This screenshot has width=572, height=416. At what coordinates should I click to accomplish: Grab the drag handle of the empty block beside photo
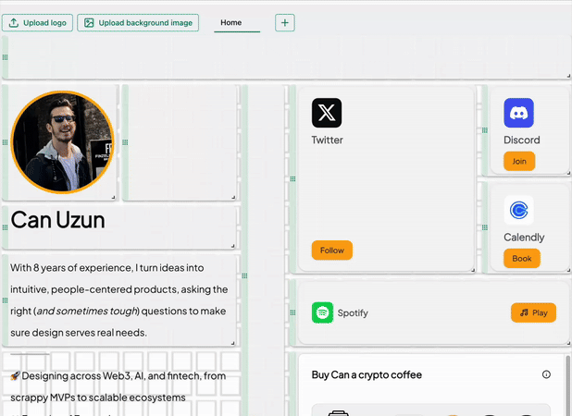tap(125, 142)
